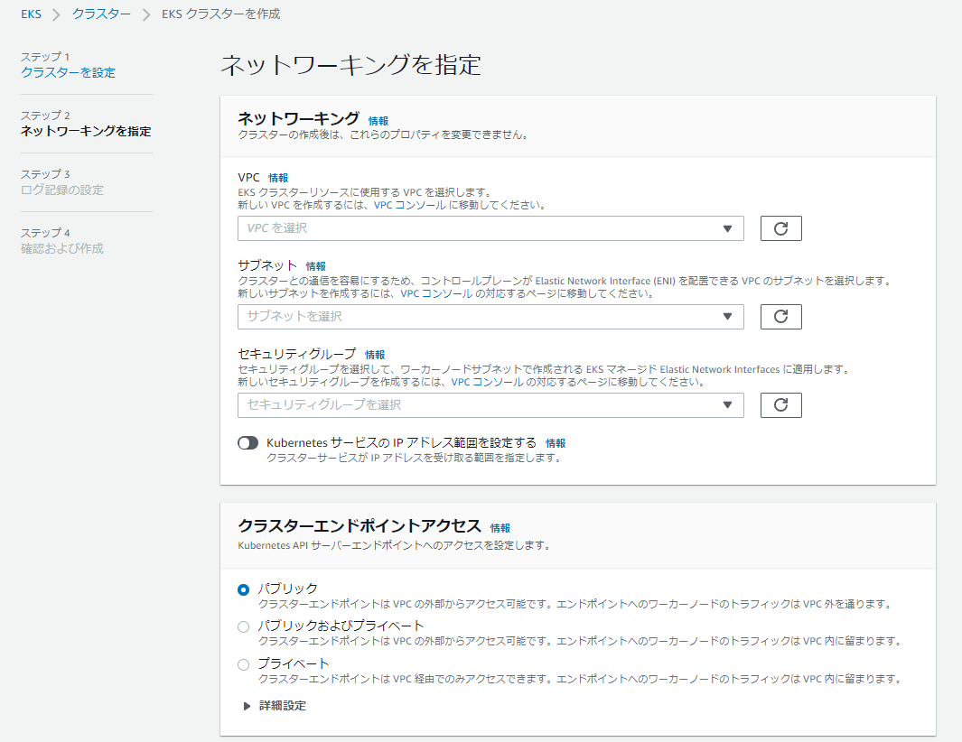Click refresh icon beside サブネット dropdown
962x742 pixels.
point(781,317)
